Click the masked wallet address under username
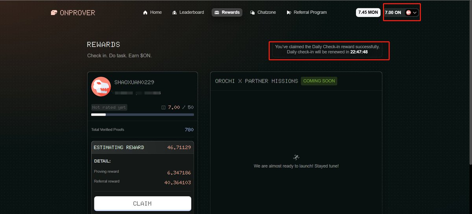The image size is (472, 214). coord(136,93)
